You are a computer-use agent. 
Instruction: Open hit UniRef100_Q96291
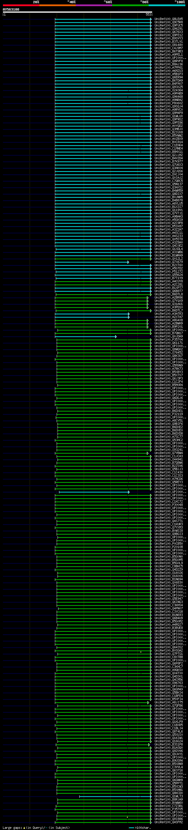click(x=168, y=29)
